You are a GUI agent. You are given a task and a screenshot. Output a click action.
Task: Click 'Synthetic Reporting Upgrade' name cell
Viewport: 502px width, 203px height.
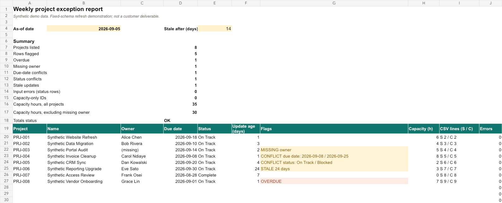(84, 169)
